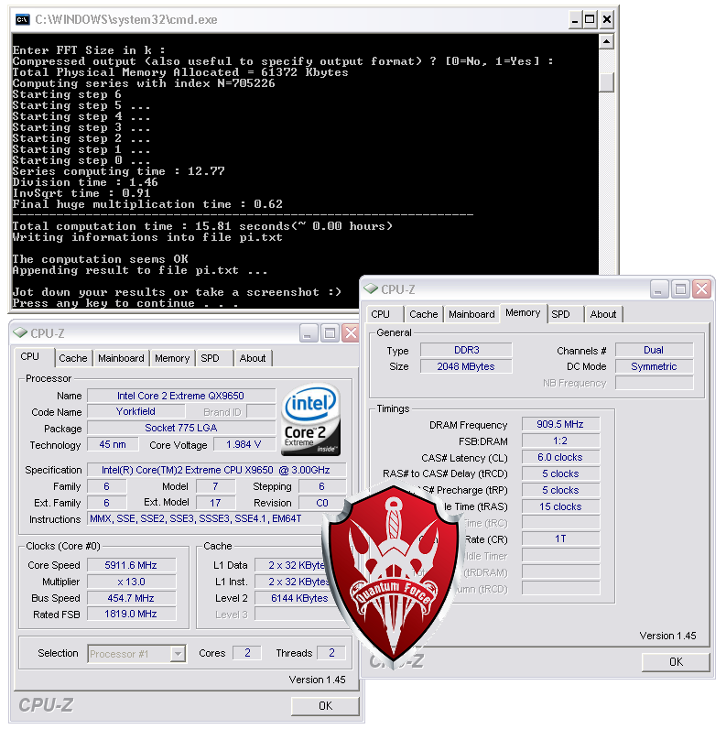Switch to Memory tab in left CPU-Z window

pyautogui.click(x=172, y=358)
